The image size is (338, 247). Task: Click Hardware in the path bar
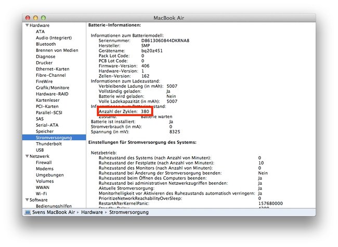[x=92, y=212]
